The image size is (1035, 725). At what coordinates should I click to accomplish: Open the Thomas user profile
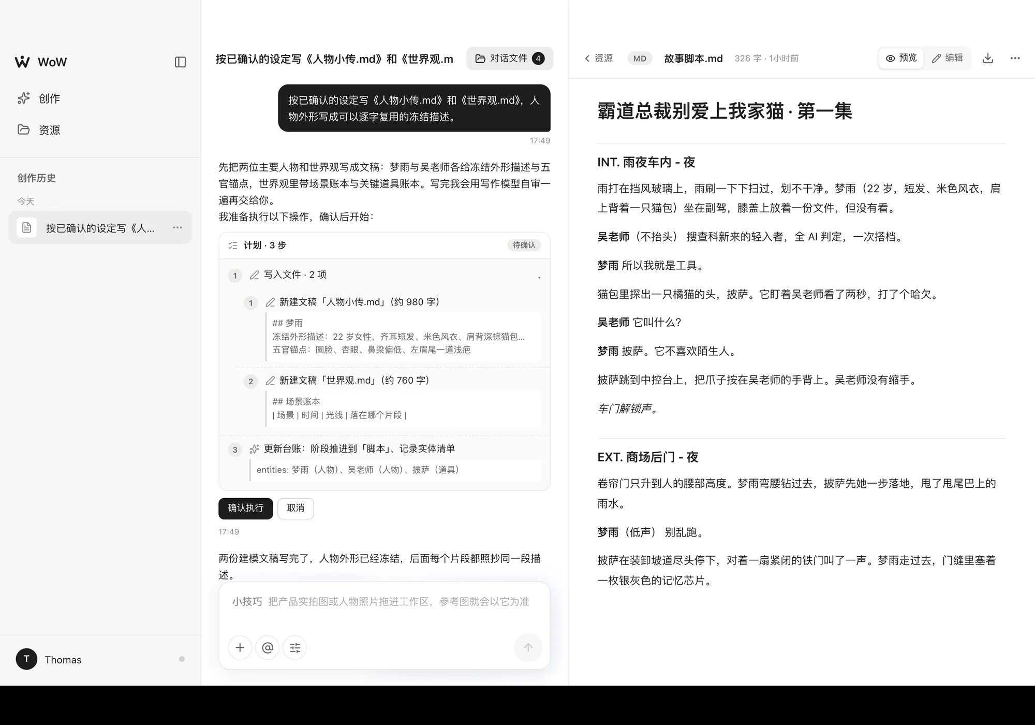click(100, 659)
